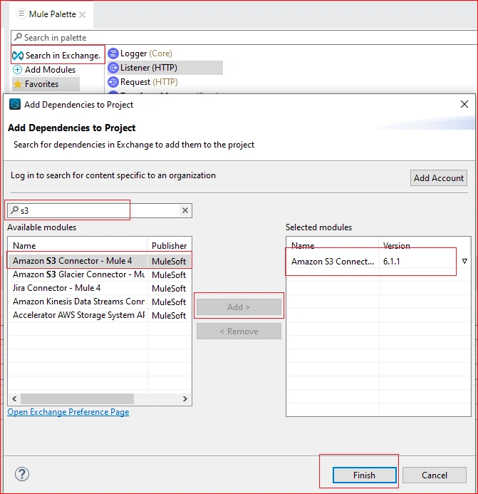Screen dimensions: 478x494
Task: Click the help question mark icon
Action: pos(22,474)
